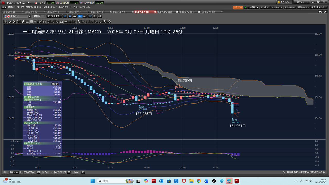Click the undo arrow next to the end time
The image size is (329, 185).
[x=83, y=172]
